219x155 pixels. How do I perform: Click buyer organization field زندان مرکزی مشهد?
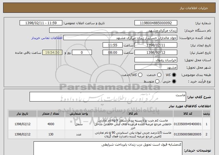tap(113, 30)
